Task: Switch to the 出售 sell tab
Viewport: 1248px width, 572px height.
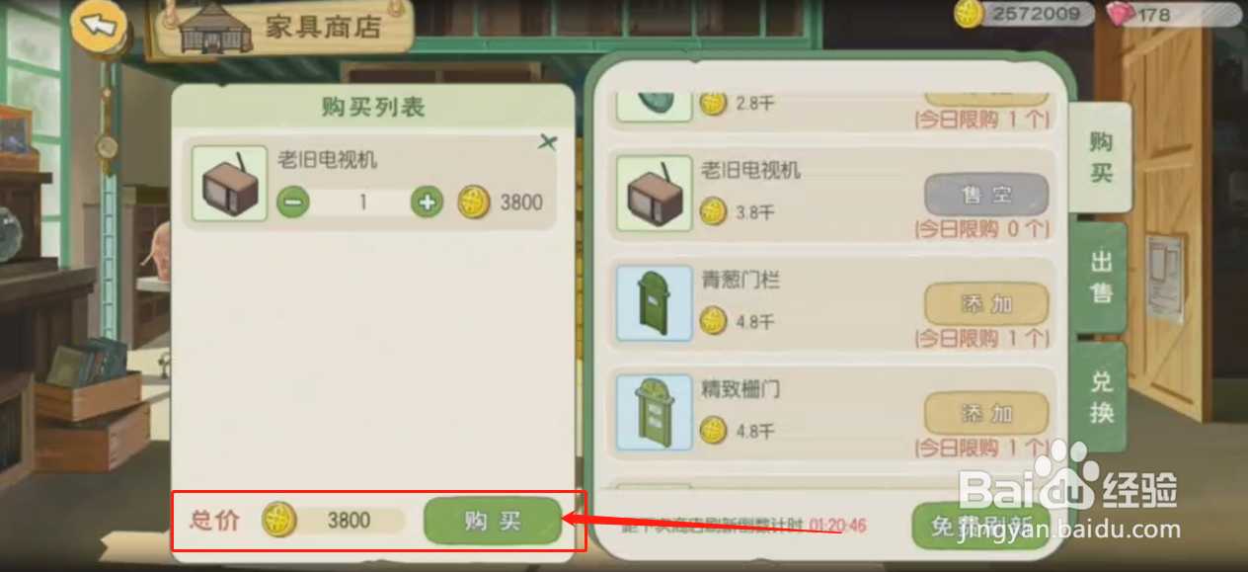Action: coord(1102,279)
